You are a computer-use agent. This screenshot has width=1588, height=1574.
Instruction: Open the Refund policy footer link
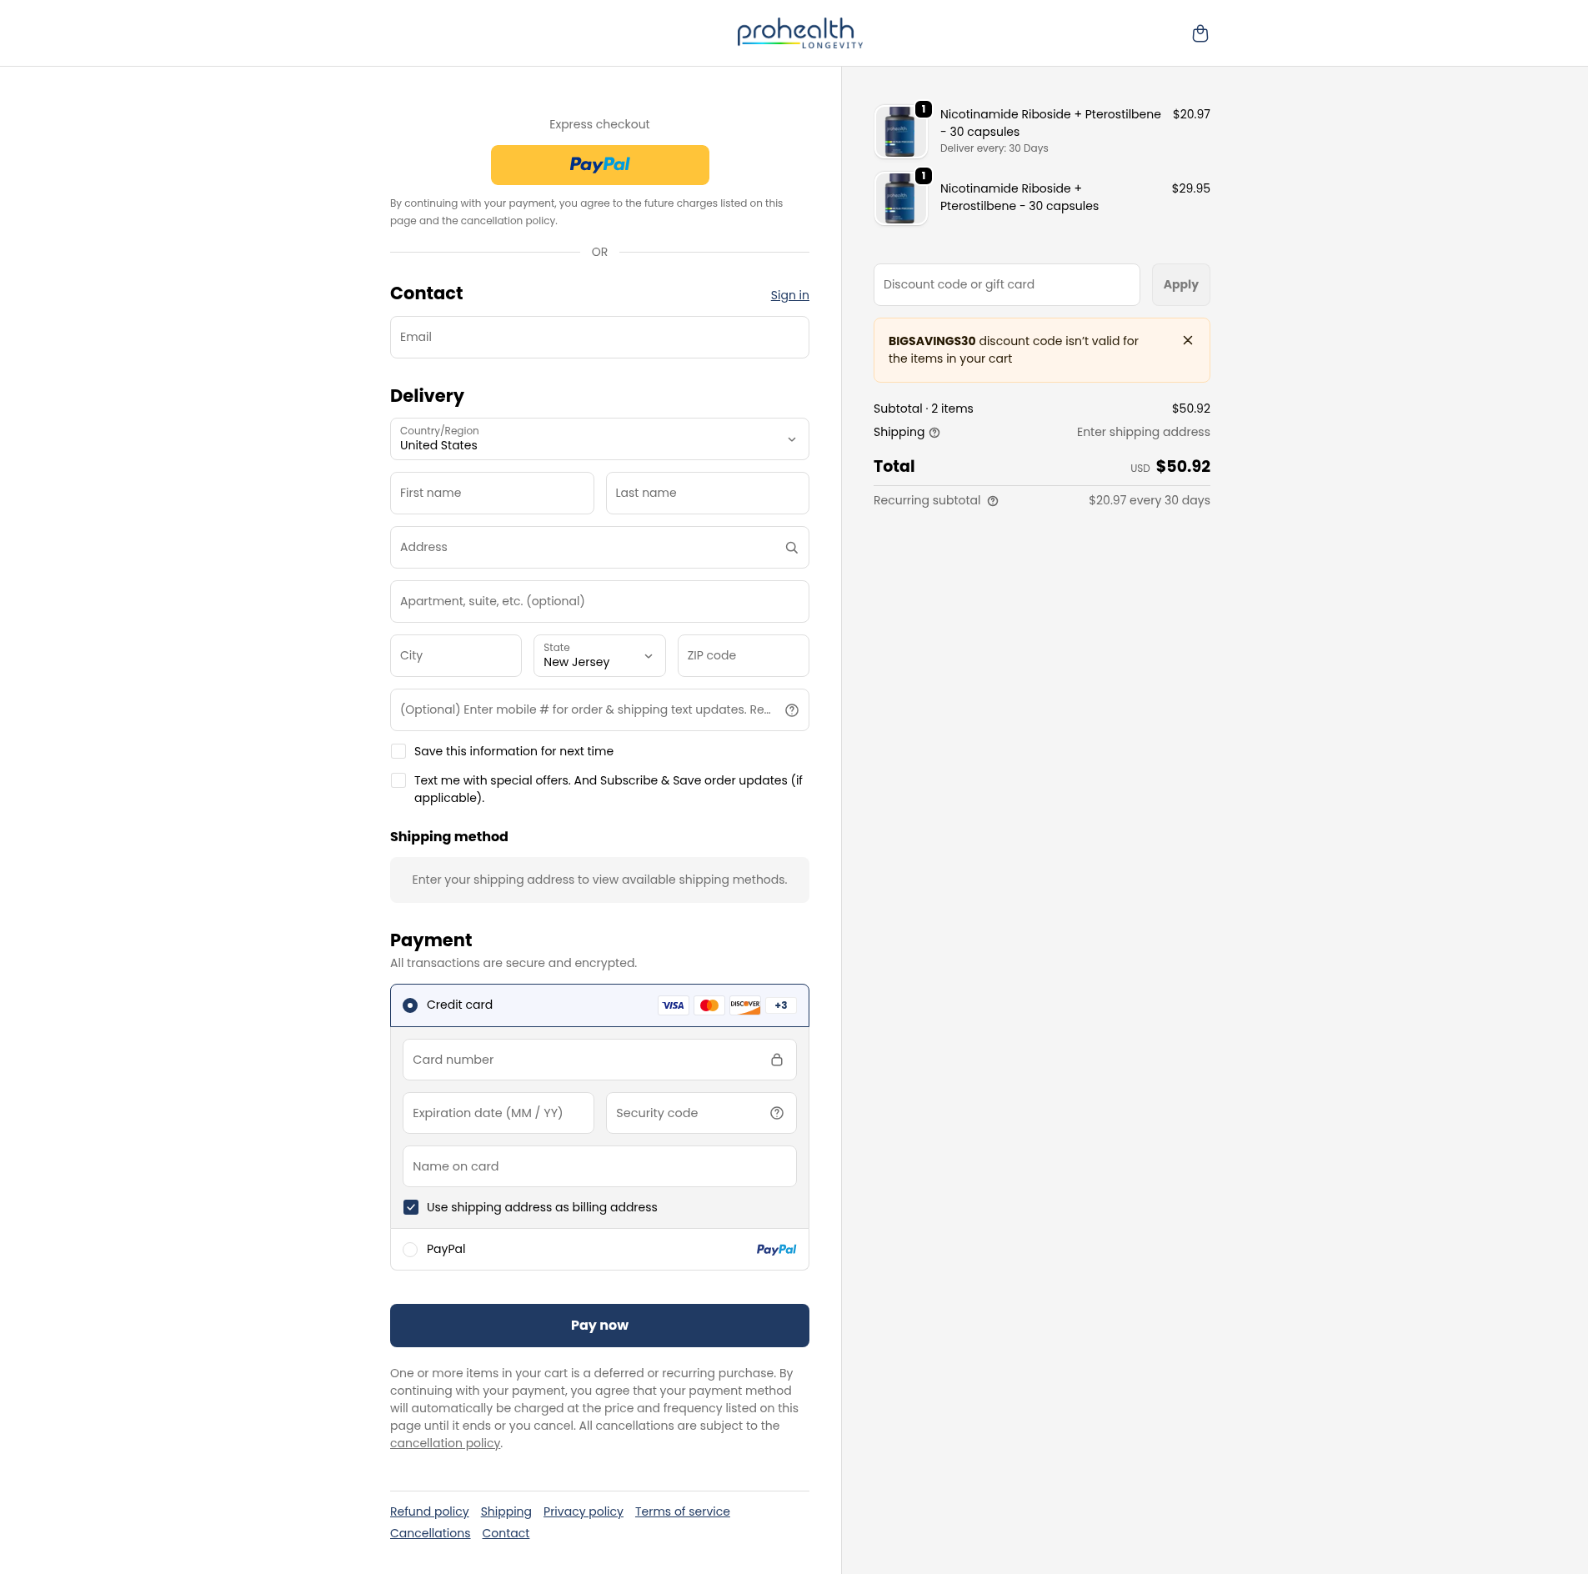pyautogui.click(x=429, y=1511)
